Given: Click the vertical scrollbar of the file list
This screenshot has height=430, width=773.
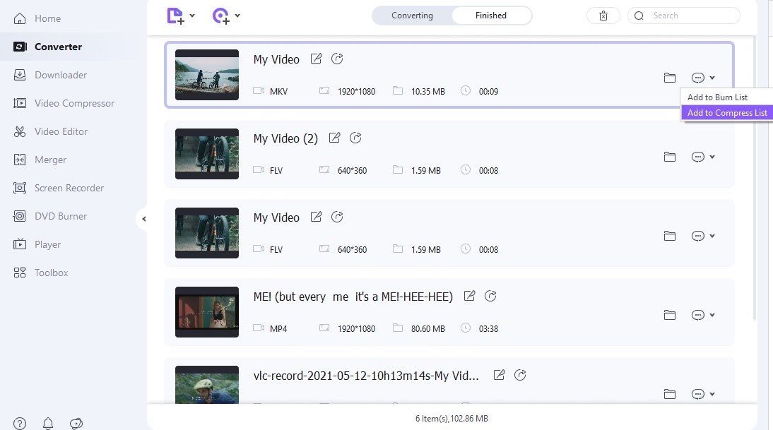Looking at the screenshot, I should pyautogui.click(x=754, y=177).
